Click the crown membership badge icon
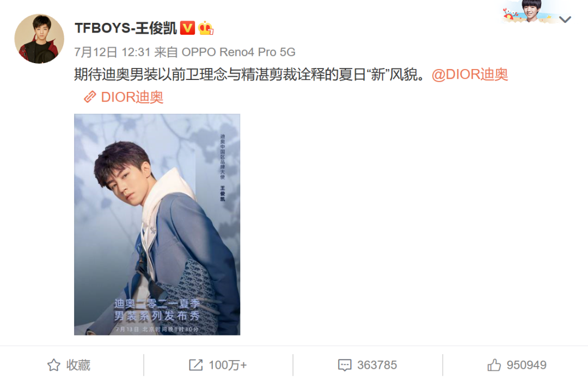588x378 pixels. click(205, 28)
